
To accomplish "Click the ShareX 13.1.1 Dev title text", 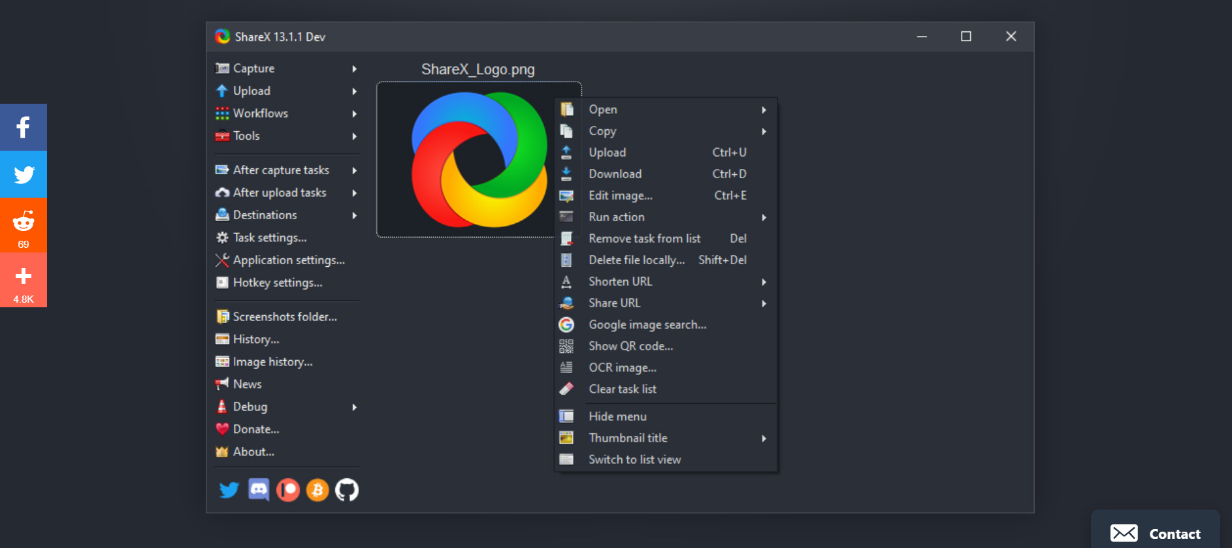I will (x=280, y=37).
